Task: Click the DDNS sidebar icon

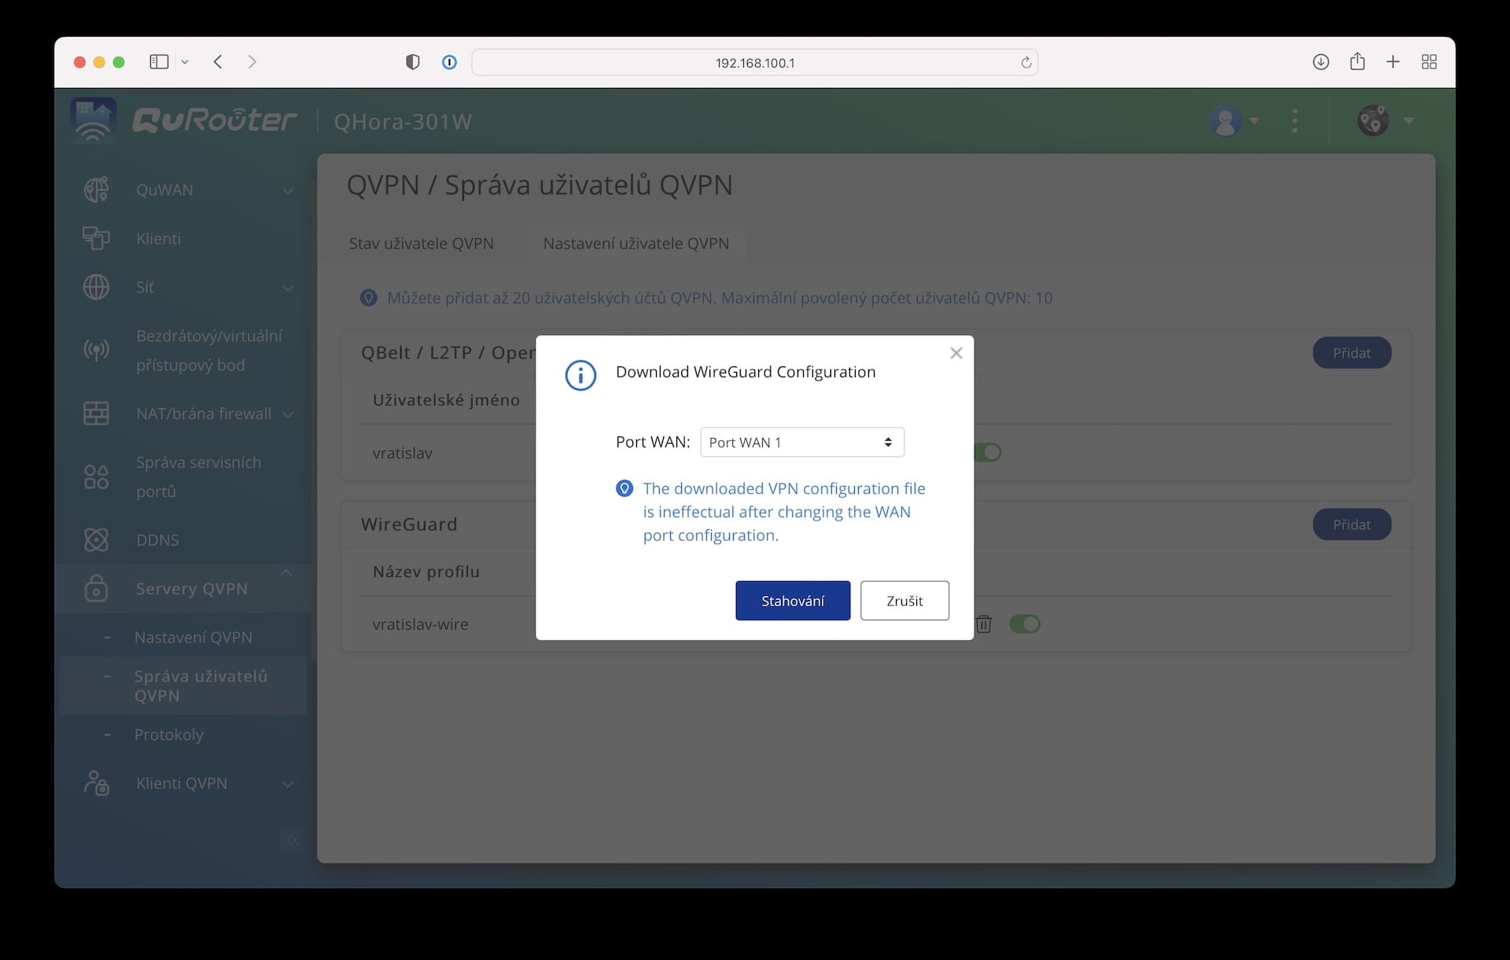Action: (x=96, y=540)
